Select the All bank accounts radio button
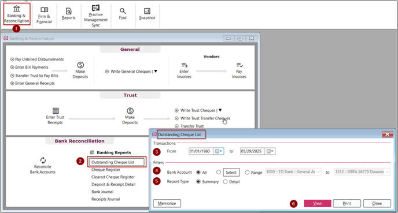Image resolution: width=398 pixels, height=213 pixels. [198, 172]
